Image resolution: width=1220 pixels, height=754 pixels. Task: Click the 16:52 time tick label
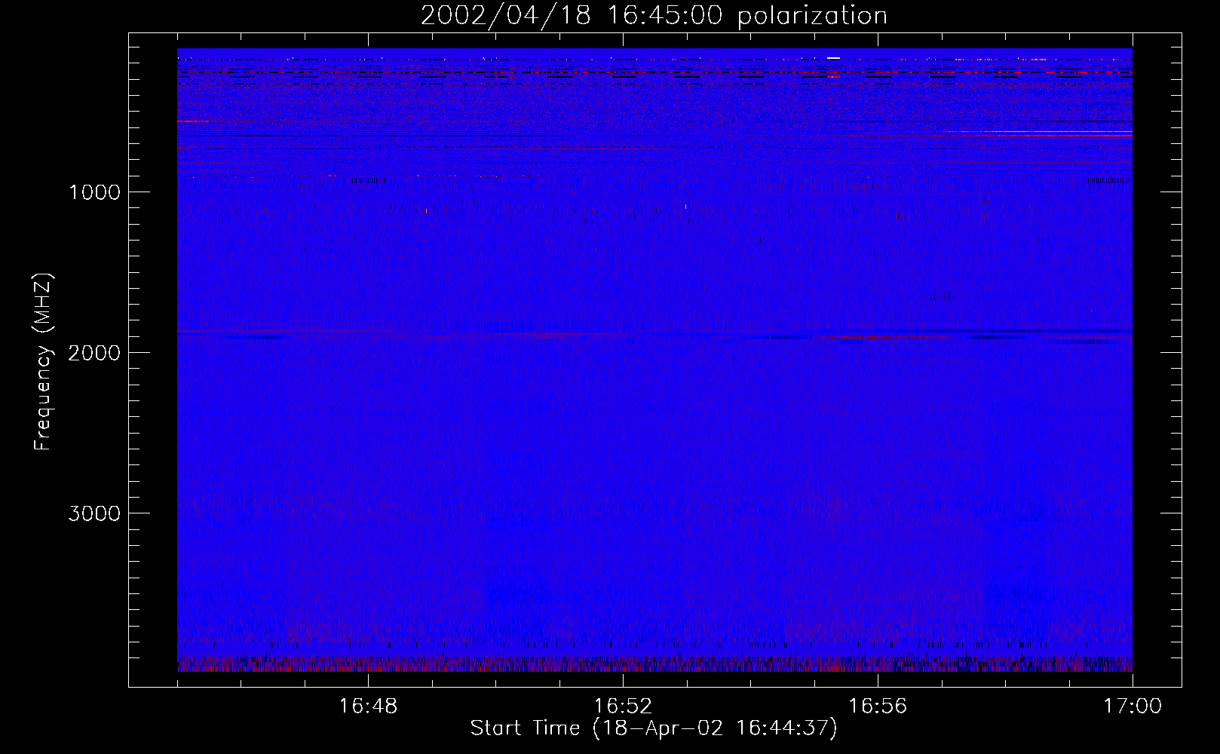(x=623, y=706)
